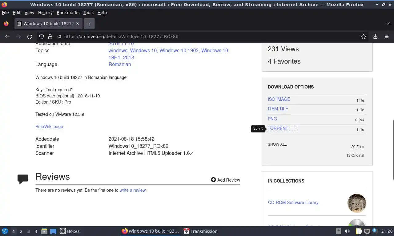The height and width of the screenshot is (236, 394).
Task: Click the notifications tray icon
Action: pos(375,231)
